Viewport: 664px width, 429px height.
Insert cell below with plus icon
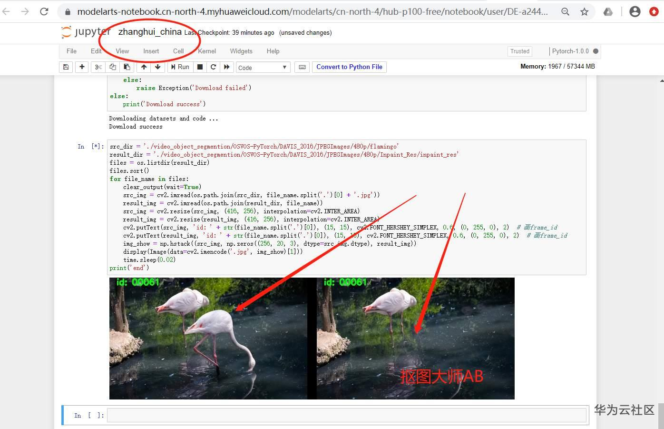82,67
